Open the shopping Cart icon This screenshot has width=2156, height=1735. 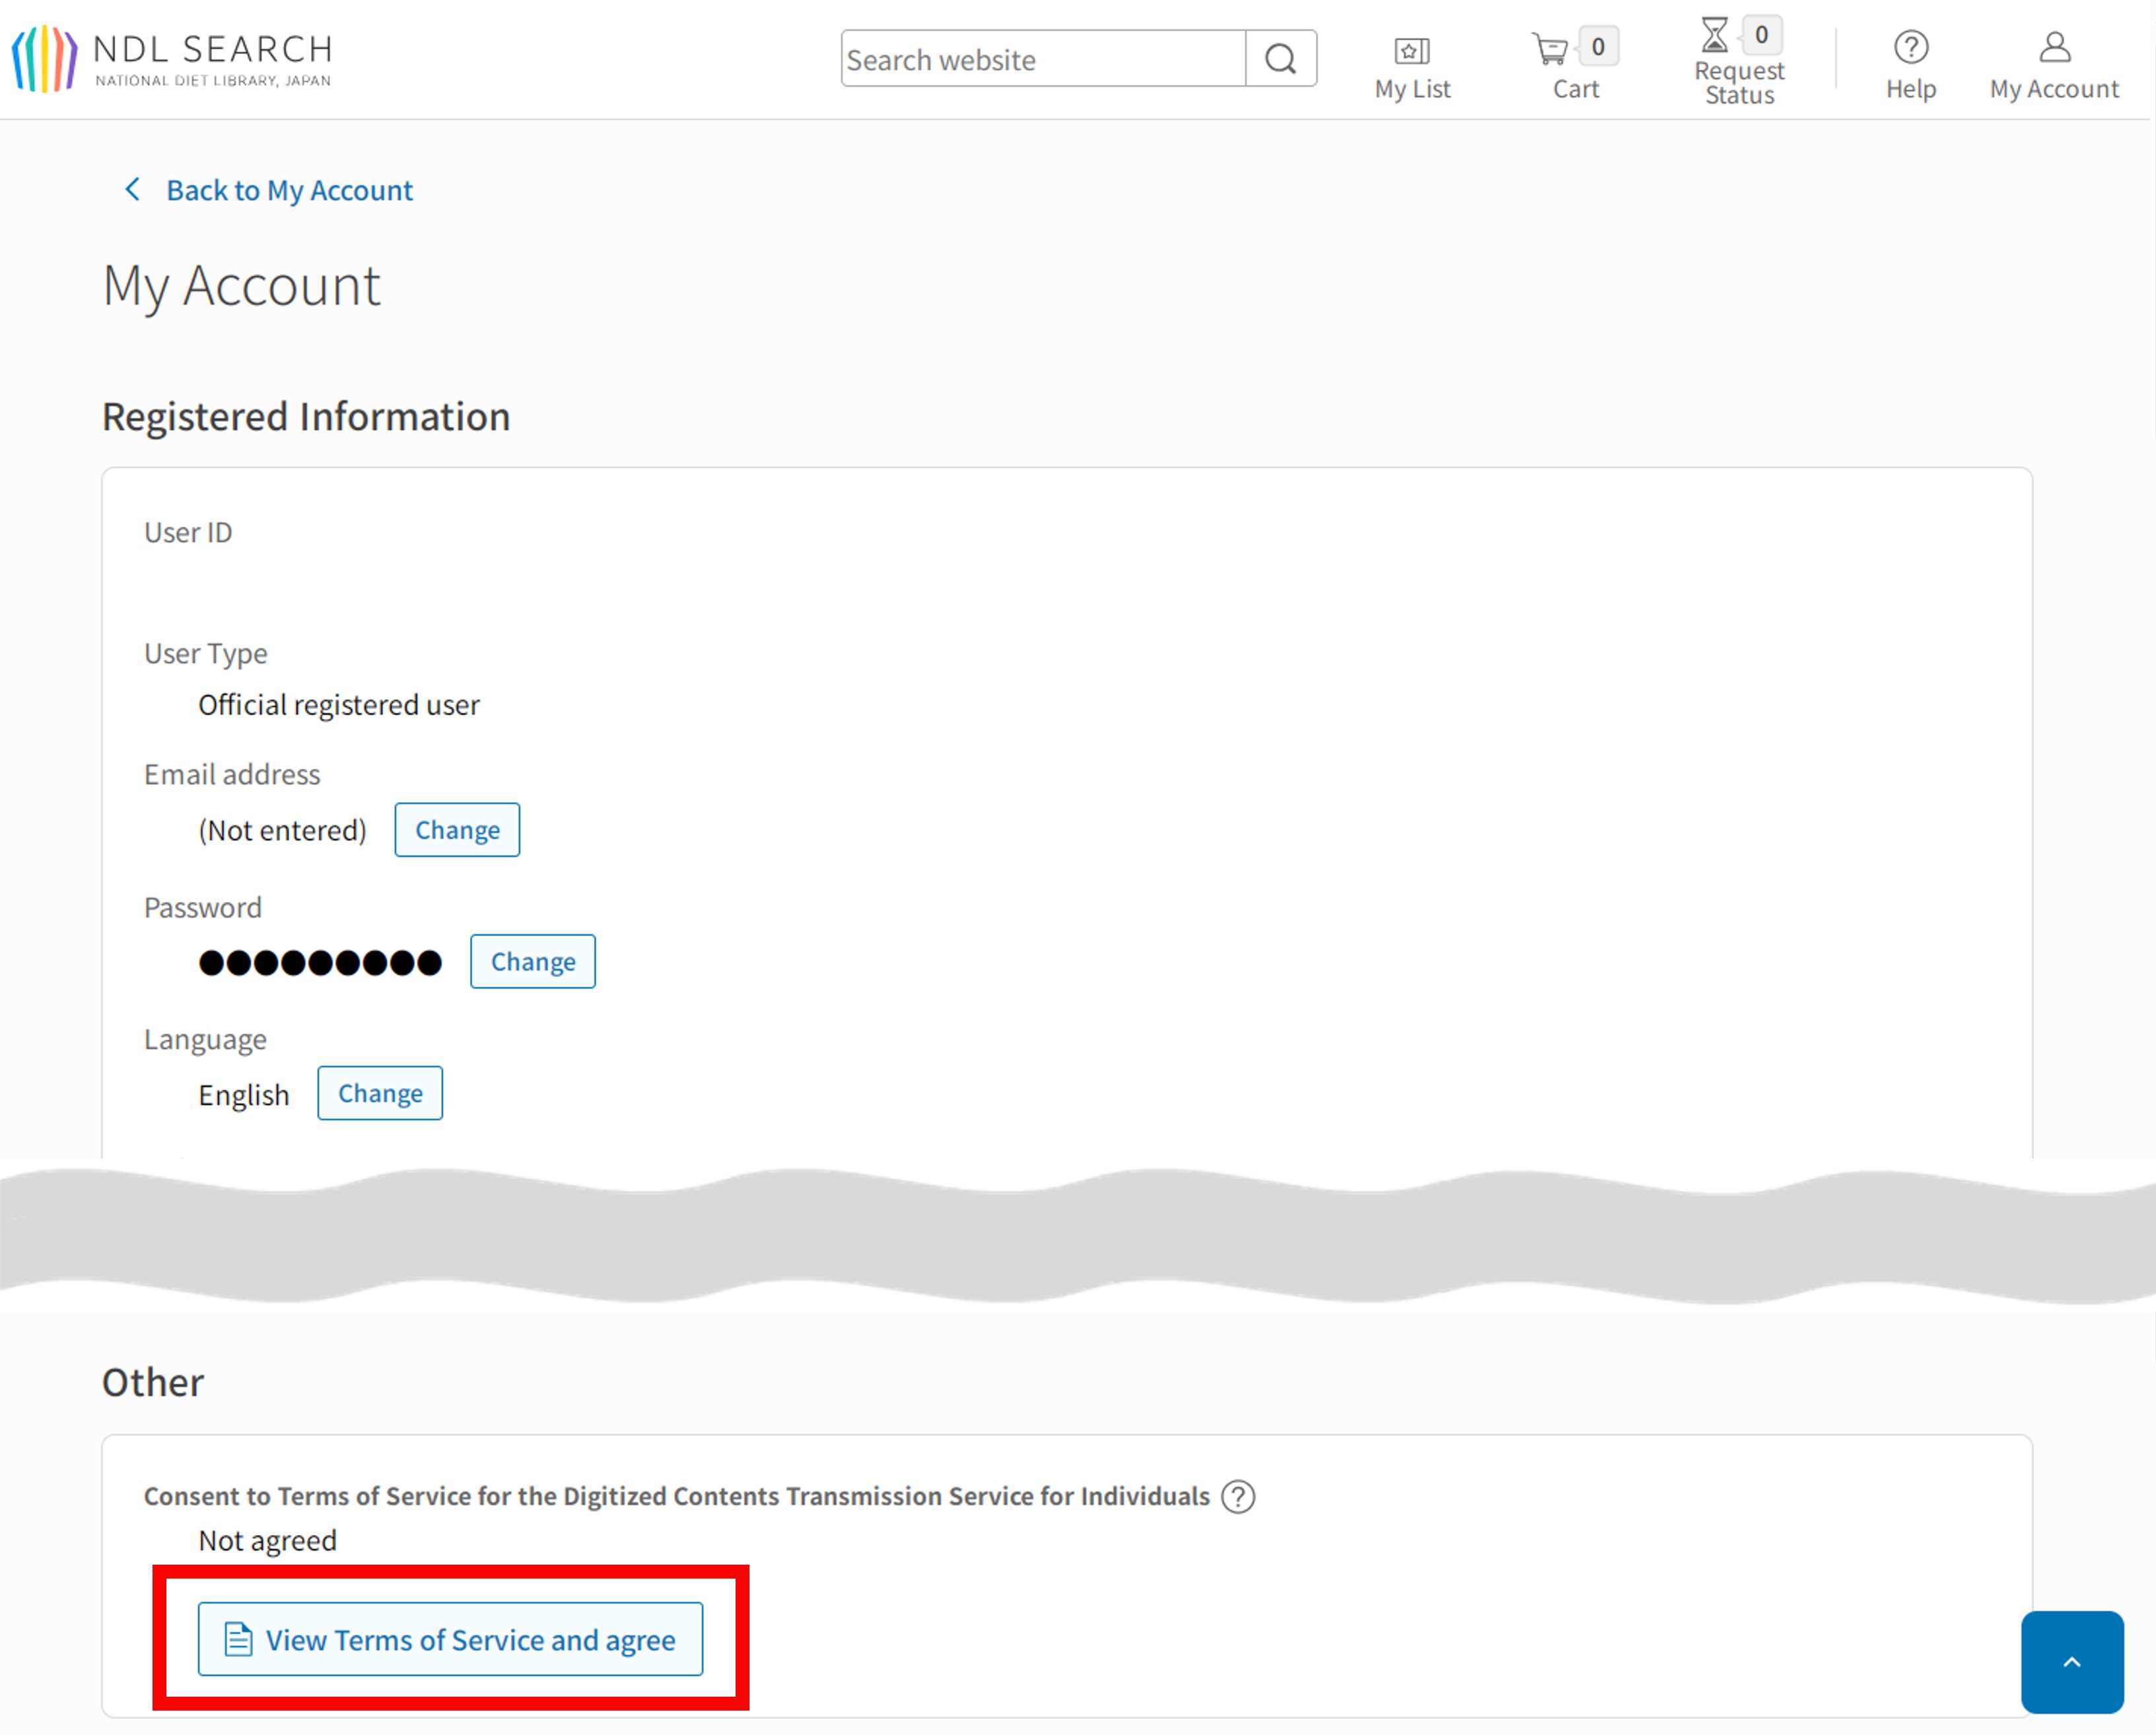[x=1550, y=48]
